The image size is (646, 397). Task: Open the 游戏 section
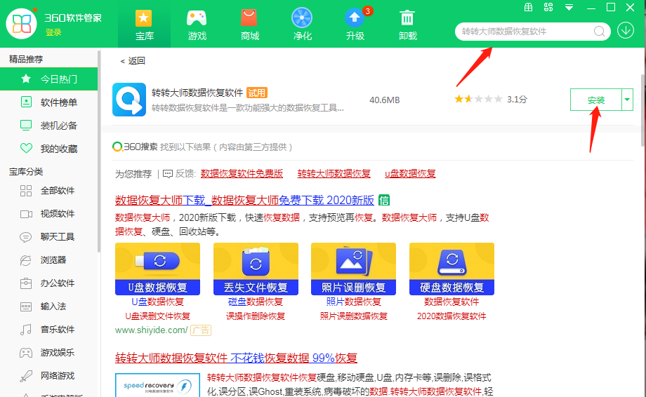coord(197,24)
